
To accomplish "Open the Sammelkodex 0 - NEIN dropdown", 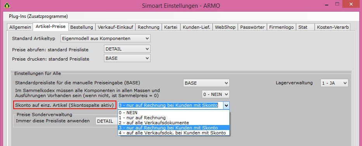I will 216,94.
